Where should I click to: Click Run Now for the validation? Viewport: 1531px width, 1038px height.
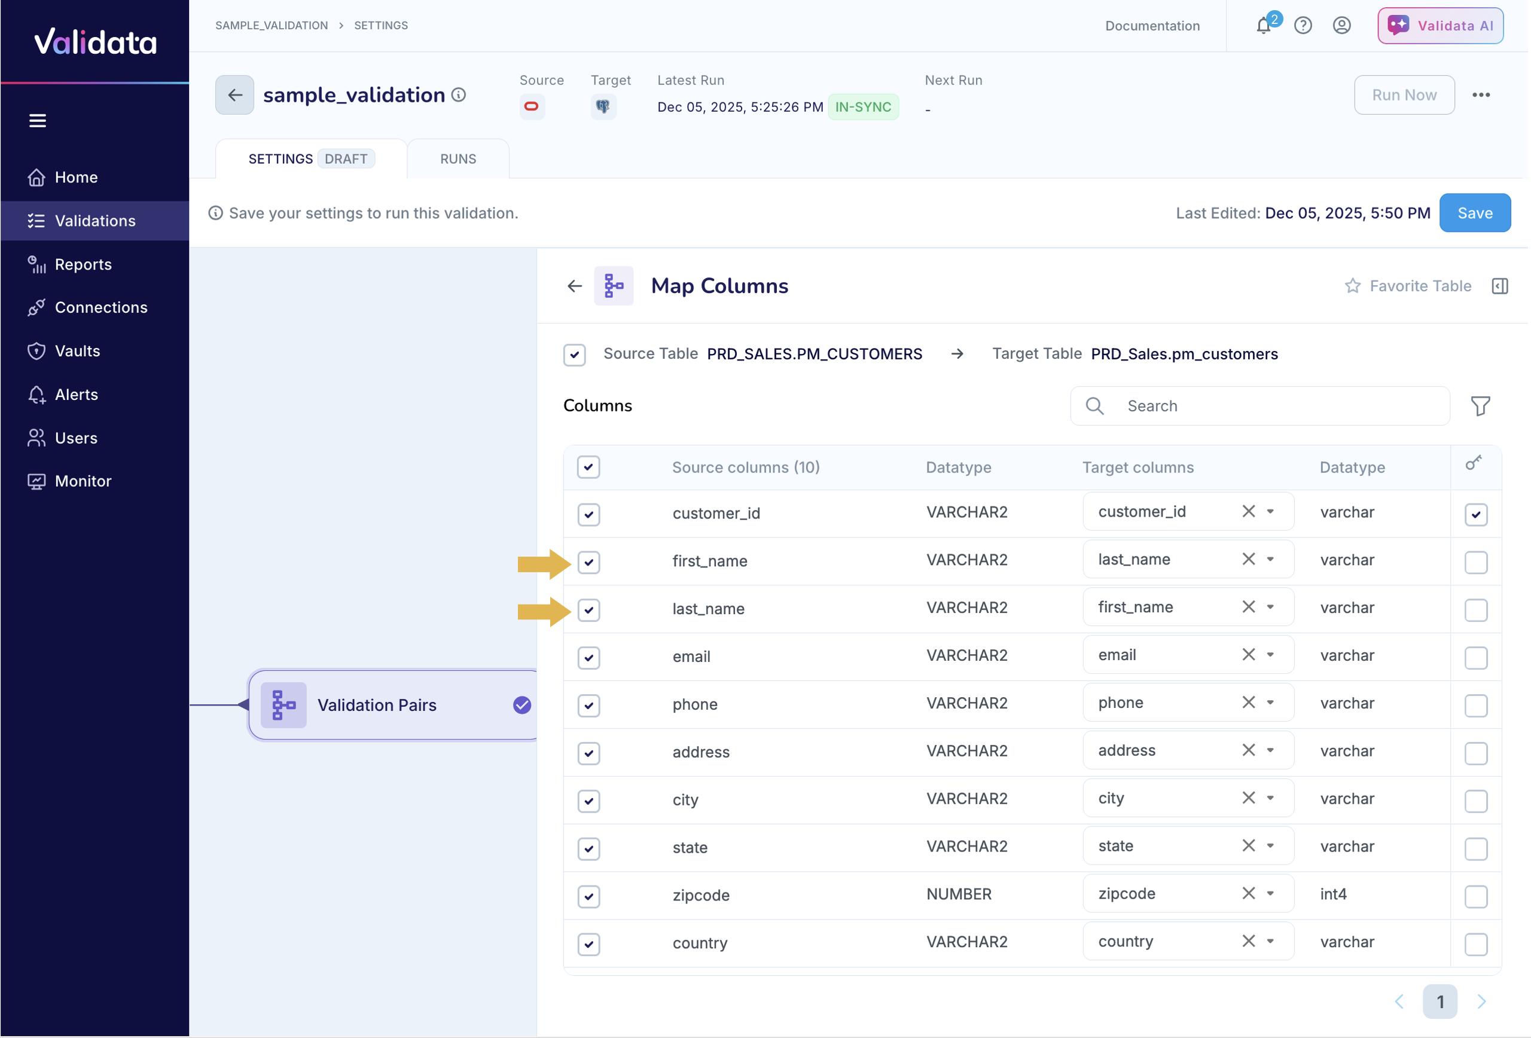pyautogui.click(x=1404, y=95)
